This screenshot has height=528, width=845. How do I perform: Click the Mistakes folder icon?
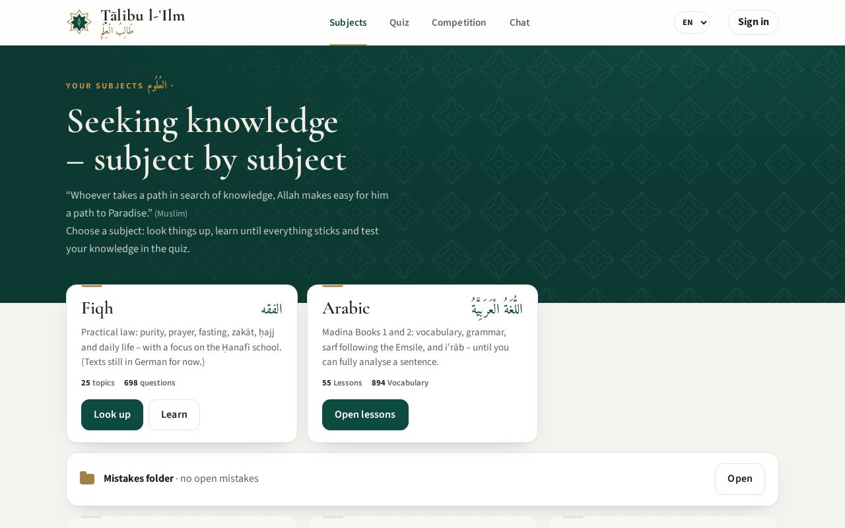click(87, 478)
